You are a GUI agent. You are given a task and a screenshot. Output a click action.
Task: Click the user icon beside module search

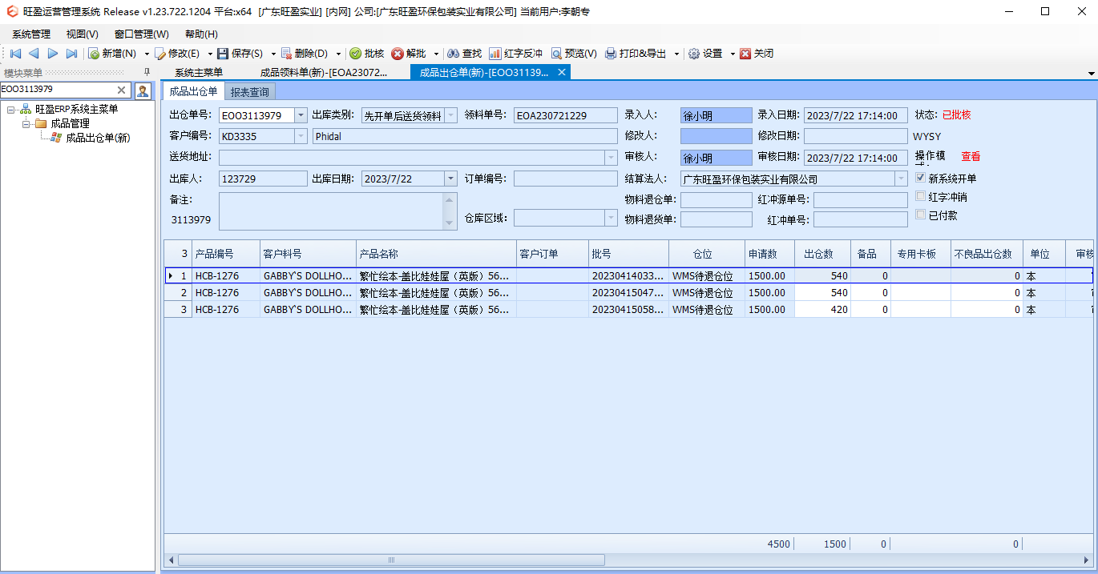[x=143, y=90]
